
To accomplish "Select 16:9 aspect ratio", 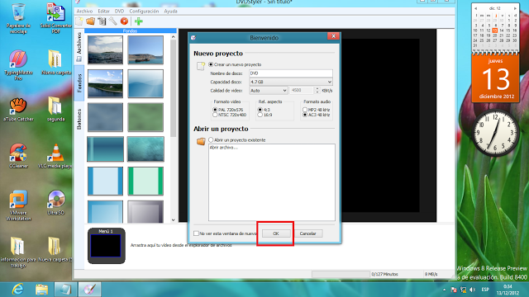I will click(260, 115).
